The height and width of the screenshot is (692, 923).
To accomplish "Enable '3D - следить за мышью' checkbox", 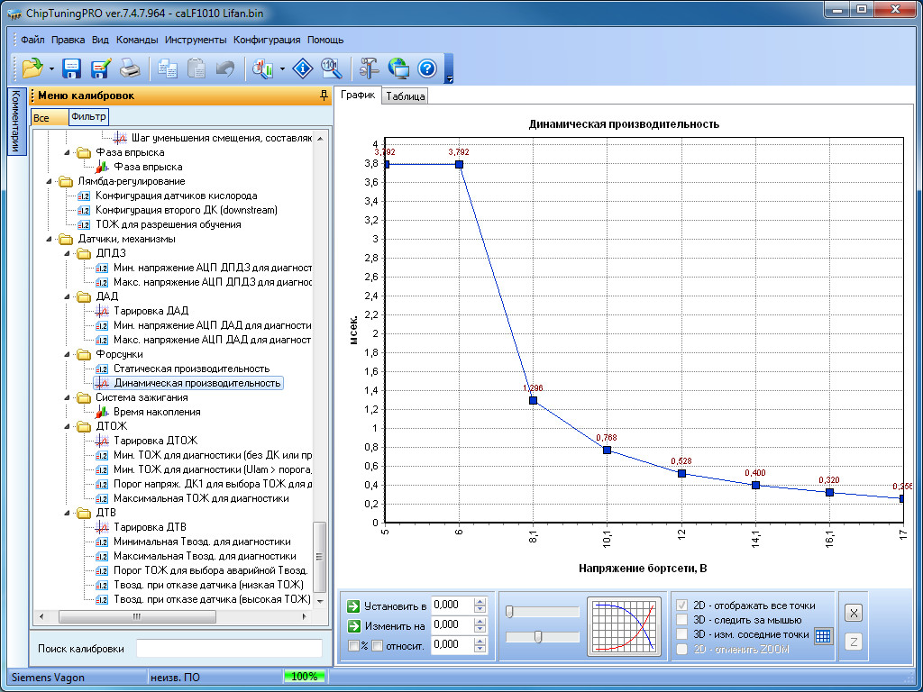I will click(x=683, y=620).
